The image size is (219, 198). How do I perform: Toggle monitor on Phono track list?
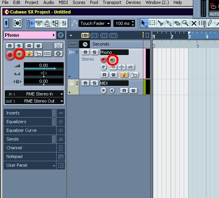click(x=112, y=60)
